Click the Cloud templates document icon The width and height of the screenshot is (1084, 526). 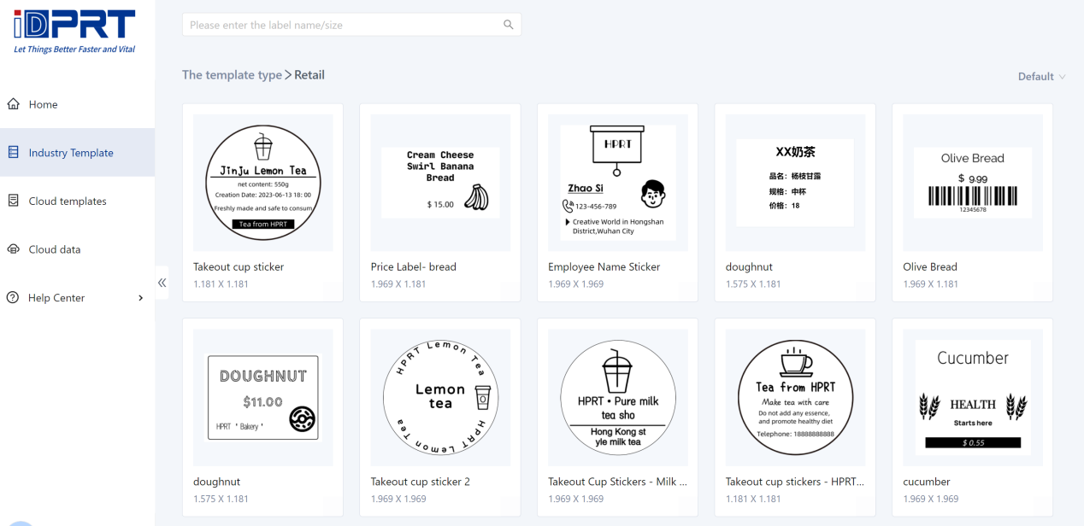pos(13,201)
